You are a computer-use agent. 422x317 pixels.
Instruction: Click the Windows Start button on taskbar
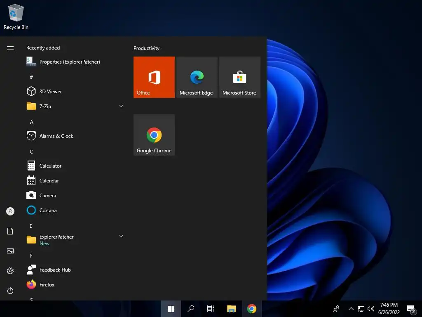pos(171,309)
